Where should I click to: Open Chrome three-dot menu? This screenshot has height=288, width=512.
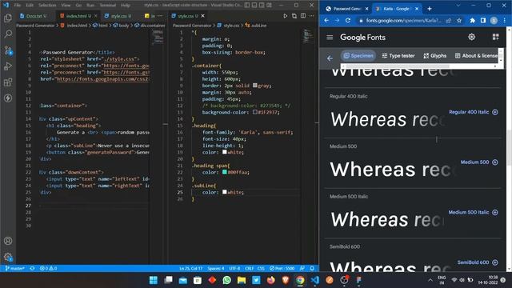[505, 20]
